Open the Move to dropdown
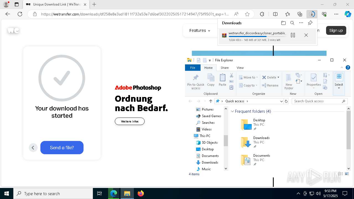 pos(248,77)
